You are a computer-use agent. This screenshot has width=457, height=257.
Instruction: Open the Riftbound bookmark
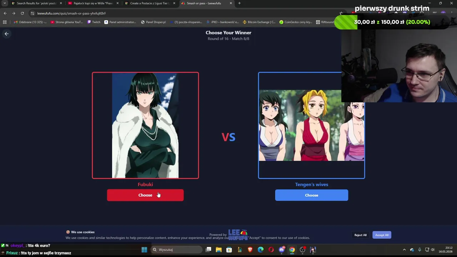325,22
